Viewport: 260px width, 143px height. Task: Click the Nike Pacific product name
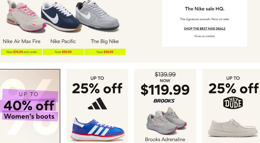click(x=63, y=42)
